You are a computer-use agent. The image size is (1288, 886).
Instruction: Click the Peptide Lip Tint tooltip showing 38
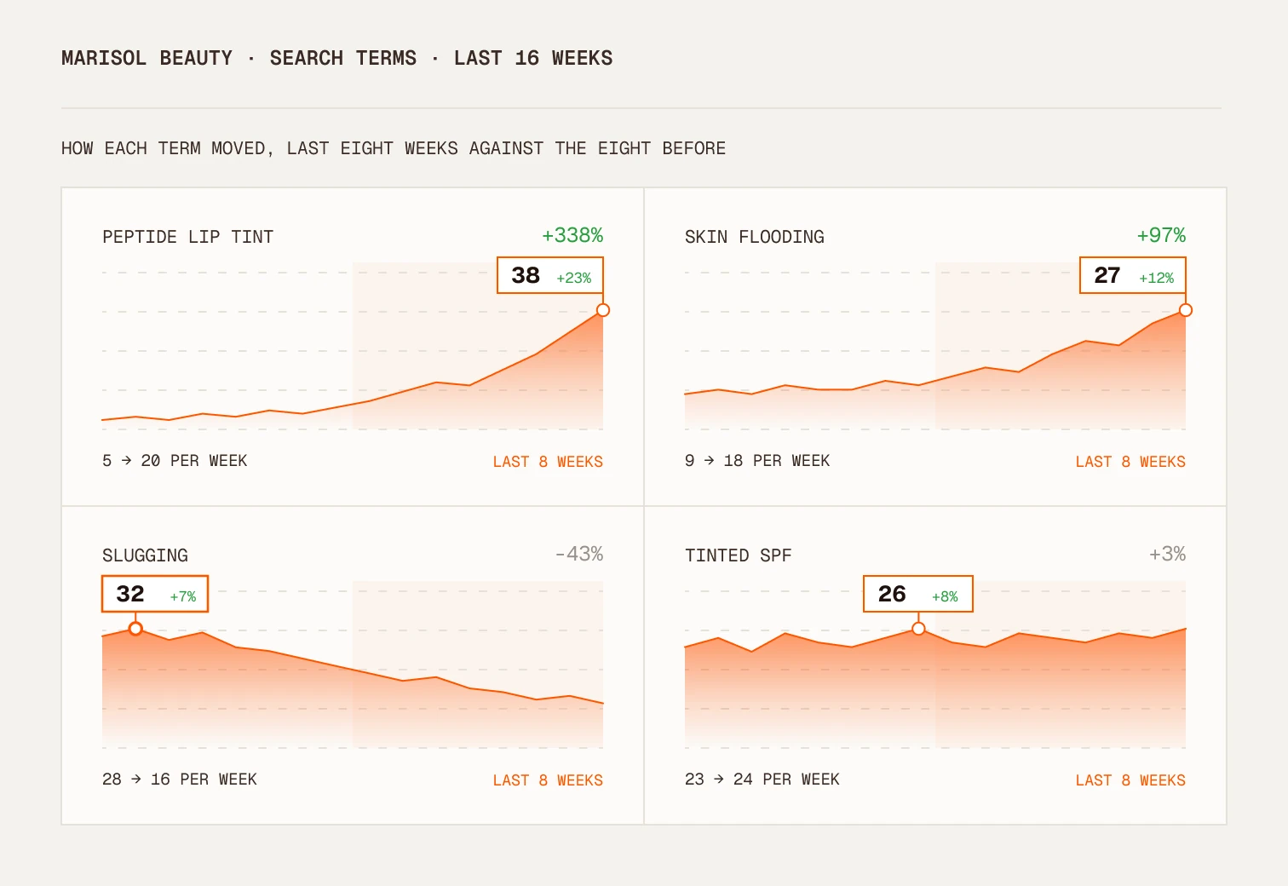pyautogui.click(x=550, y=275)
